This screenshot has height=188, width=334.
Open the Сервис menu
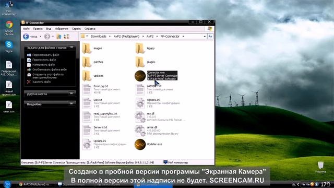(x=76, y=29)
